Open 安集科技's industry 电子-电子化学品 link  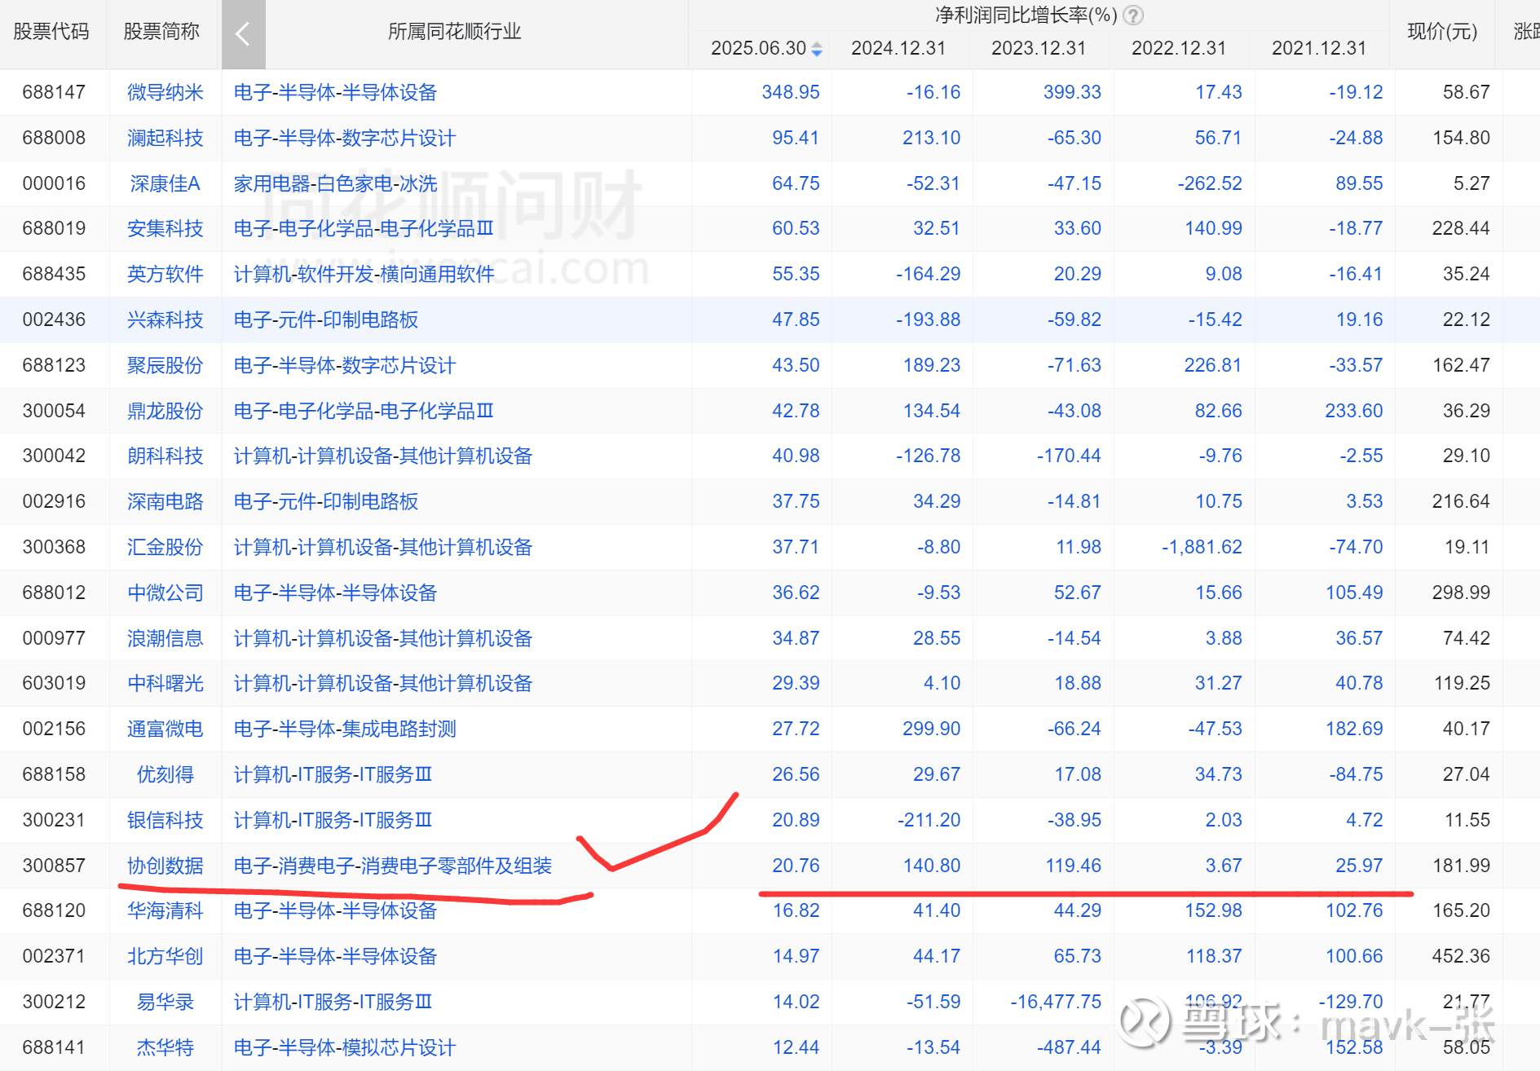pyautogui.click(x=364, y=228)
